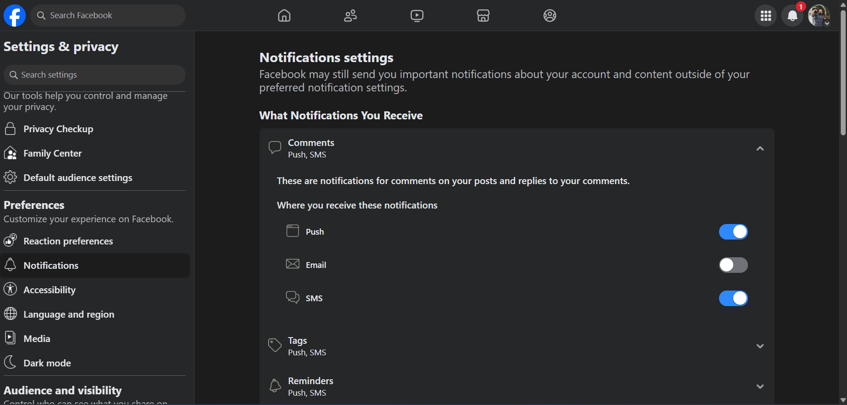Click the Search Facebook field
Viewport: 847px width, 405px height.
[x=108, y=16]
